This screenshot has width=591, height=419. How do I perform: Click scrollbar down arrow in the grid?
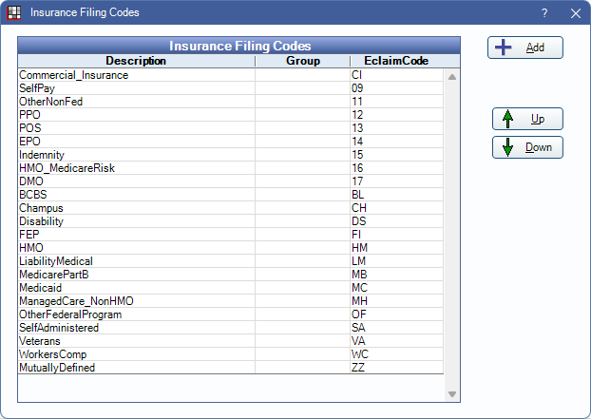[452, 394]
